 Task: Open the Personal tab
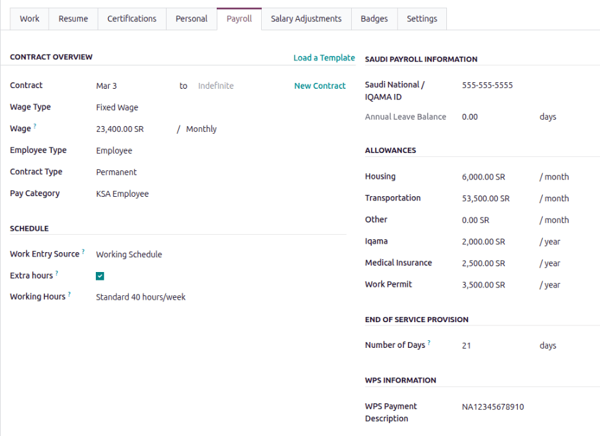click(x=191, y=19)
